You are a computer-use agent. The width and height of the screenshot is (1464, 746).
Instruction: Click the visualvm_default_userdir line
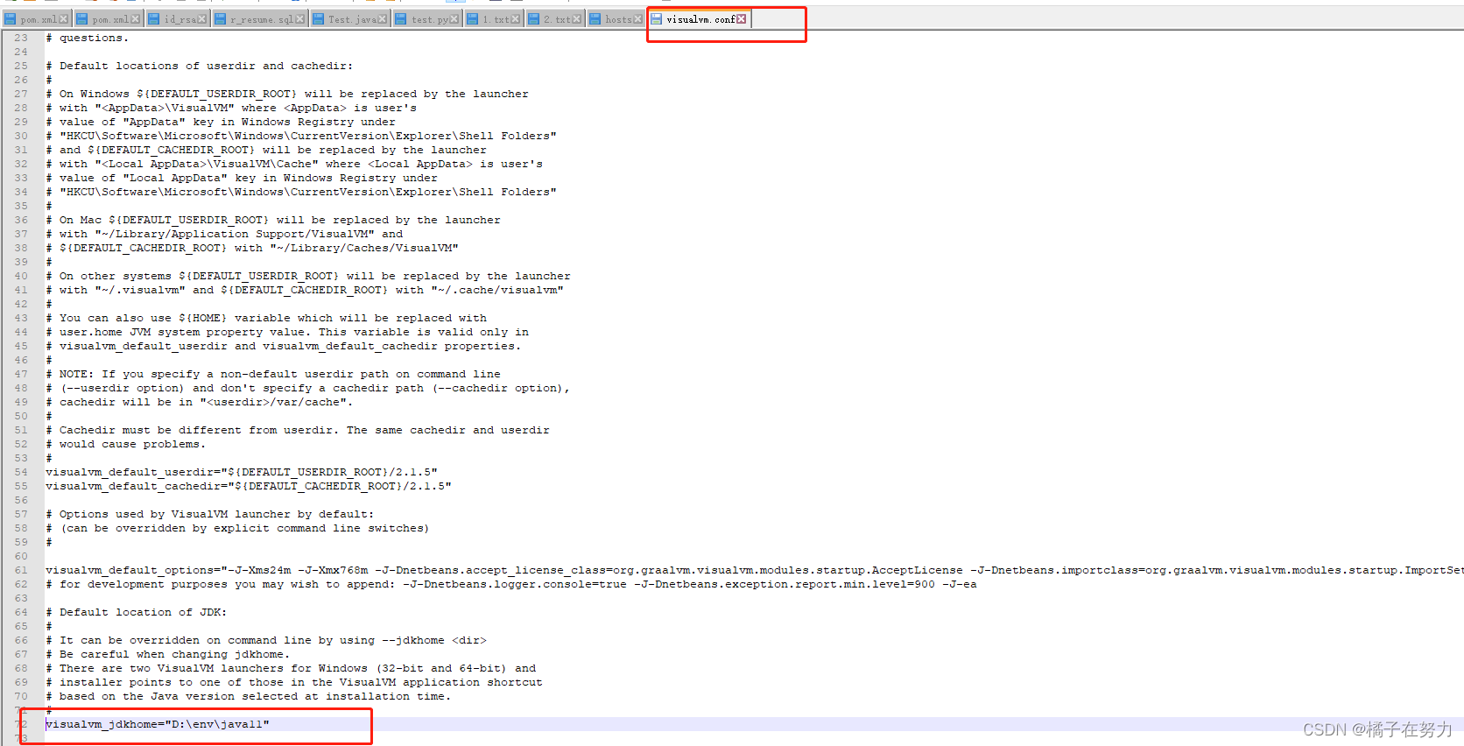[242, 472]
